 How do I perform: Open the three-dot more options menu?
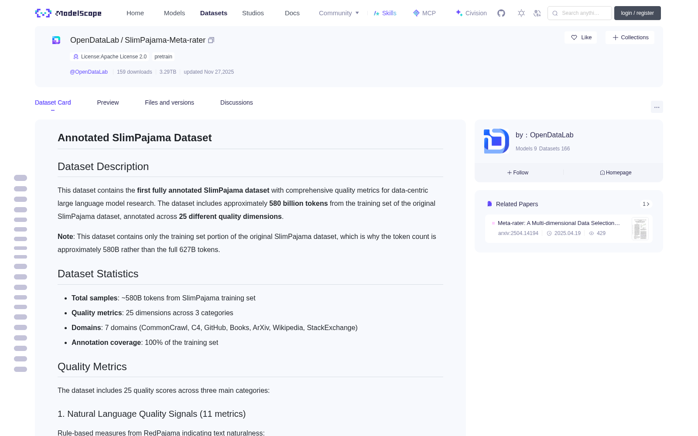tap(657, 107)
